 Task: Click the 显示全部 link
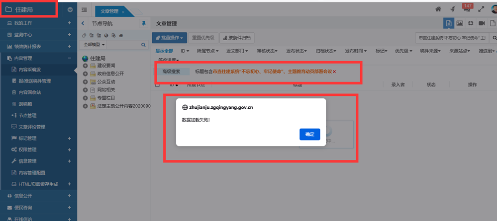(164, 51)
